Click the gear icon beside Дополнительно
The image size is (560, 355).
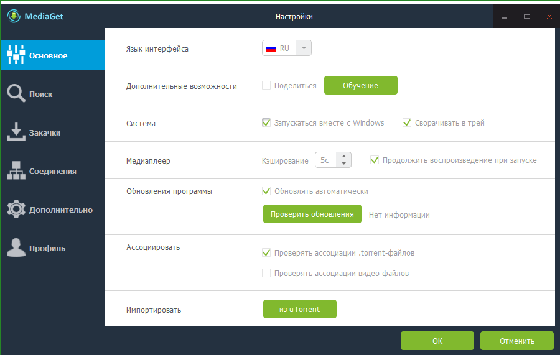pos(16,209)
